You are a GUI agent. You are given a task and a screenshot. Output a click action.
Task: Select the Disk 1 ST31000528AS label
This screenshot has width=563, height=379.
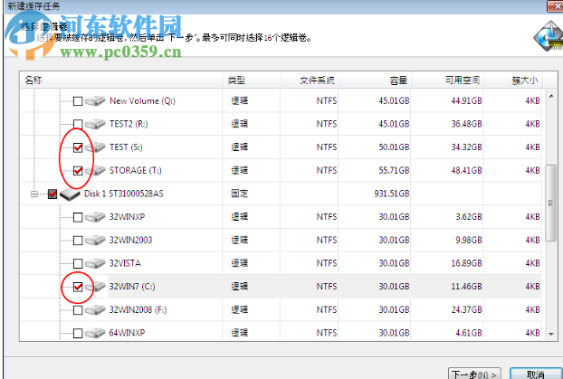(124, 194)
